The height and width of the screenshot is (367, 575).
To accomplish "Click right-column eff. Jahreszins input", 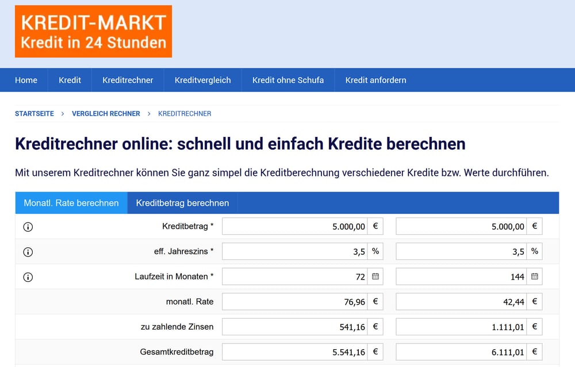I will coord(461,251).
